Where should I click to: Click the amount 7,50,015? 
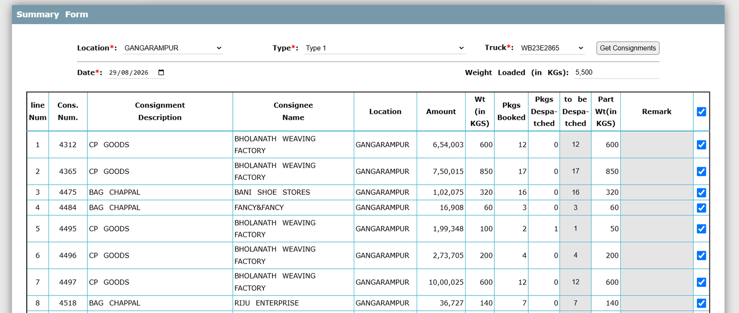coord(448,171)
